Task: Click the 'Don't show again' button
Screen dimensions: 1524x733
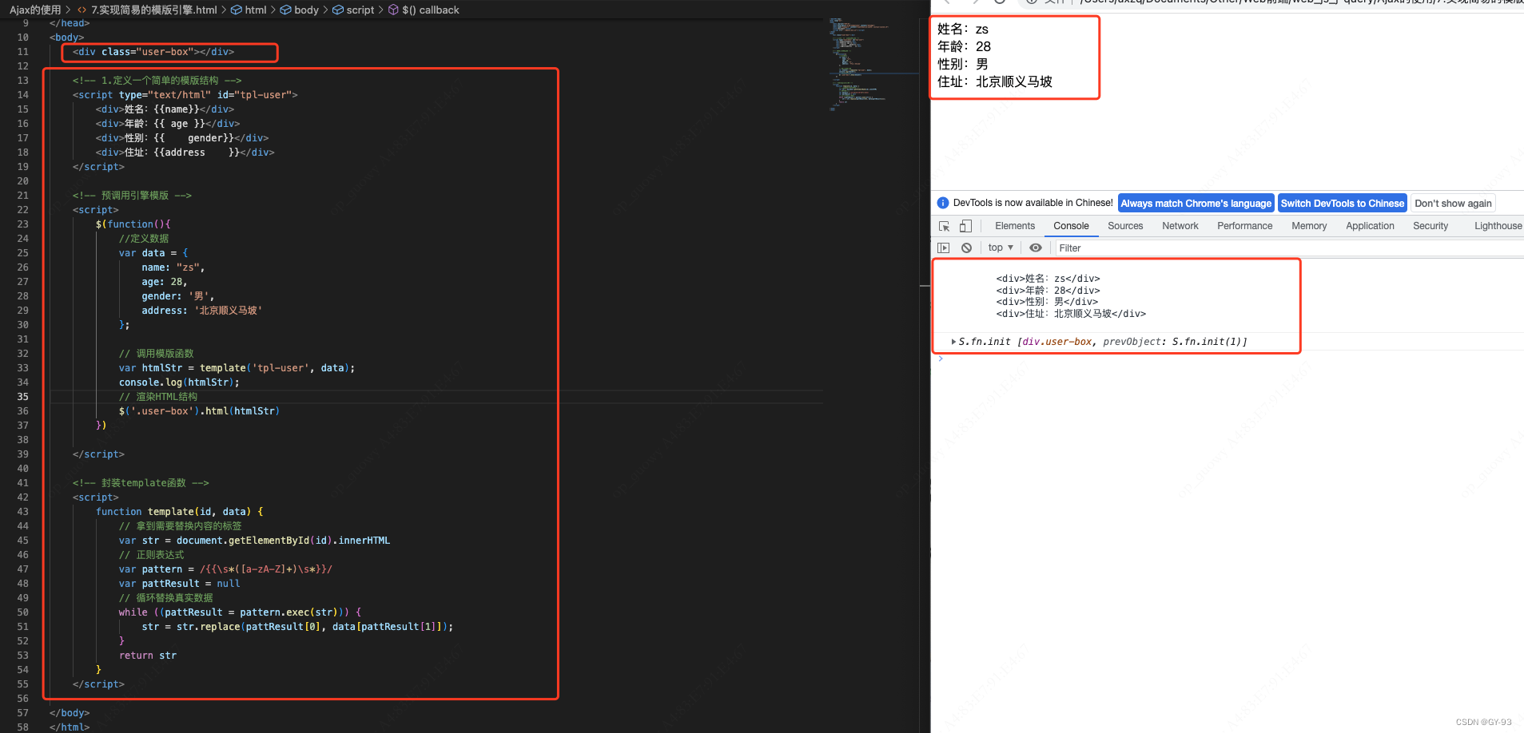Action: (1453, 204)
